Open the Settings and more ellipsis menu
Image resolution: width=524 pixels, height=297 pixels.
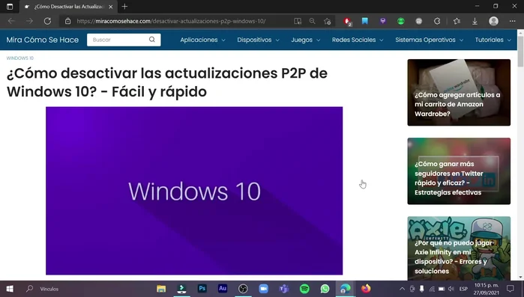point(512,21)
